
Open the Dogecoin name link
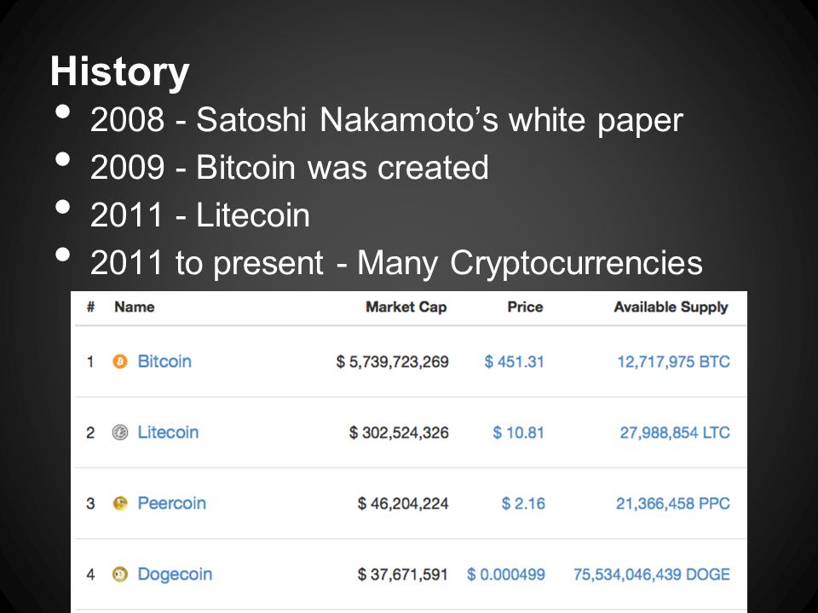coord(175,574)
